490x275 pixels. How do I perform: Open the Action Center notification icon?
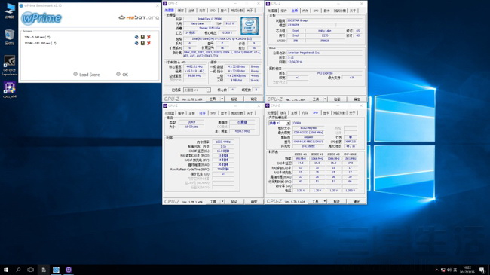pos(482,270)
